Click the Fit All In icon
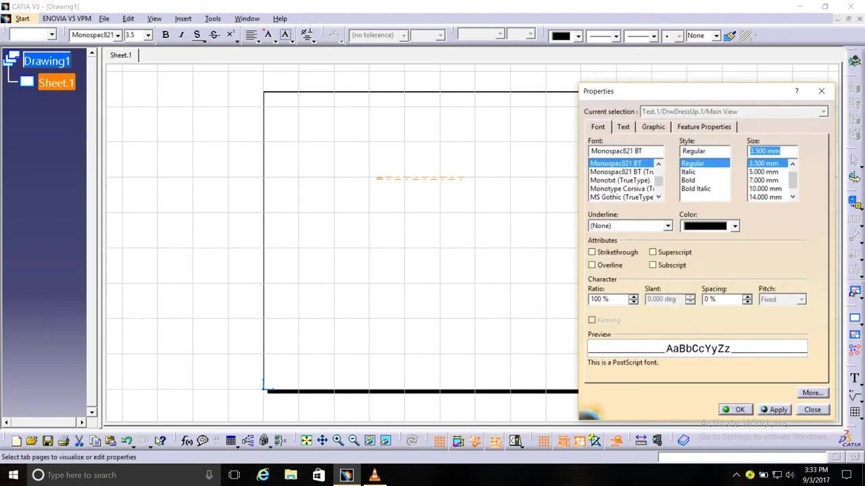The height and width of the screenshot is (486, 865). (307, 441)
